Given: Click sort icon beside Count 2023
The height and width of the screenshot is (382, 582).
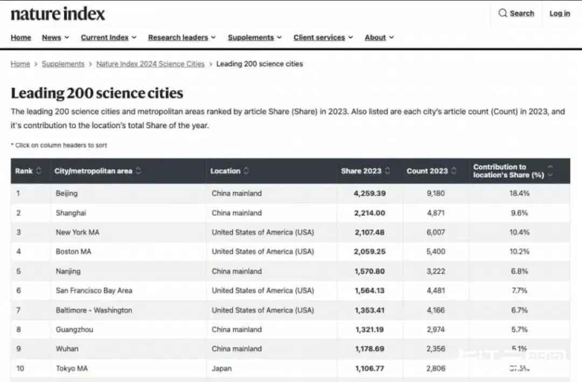Looking at the screenshot, I should point(454,171).
